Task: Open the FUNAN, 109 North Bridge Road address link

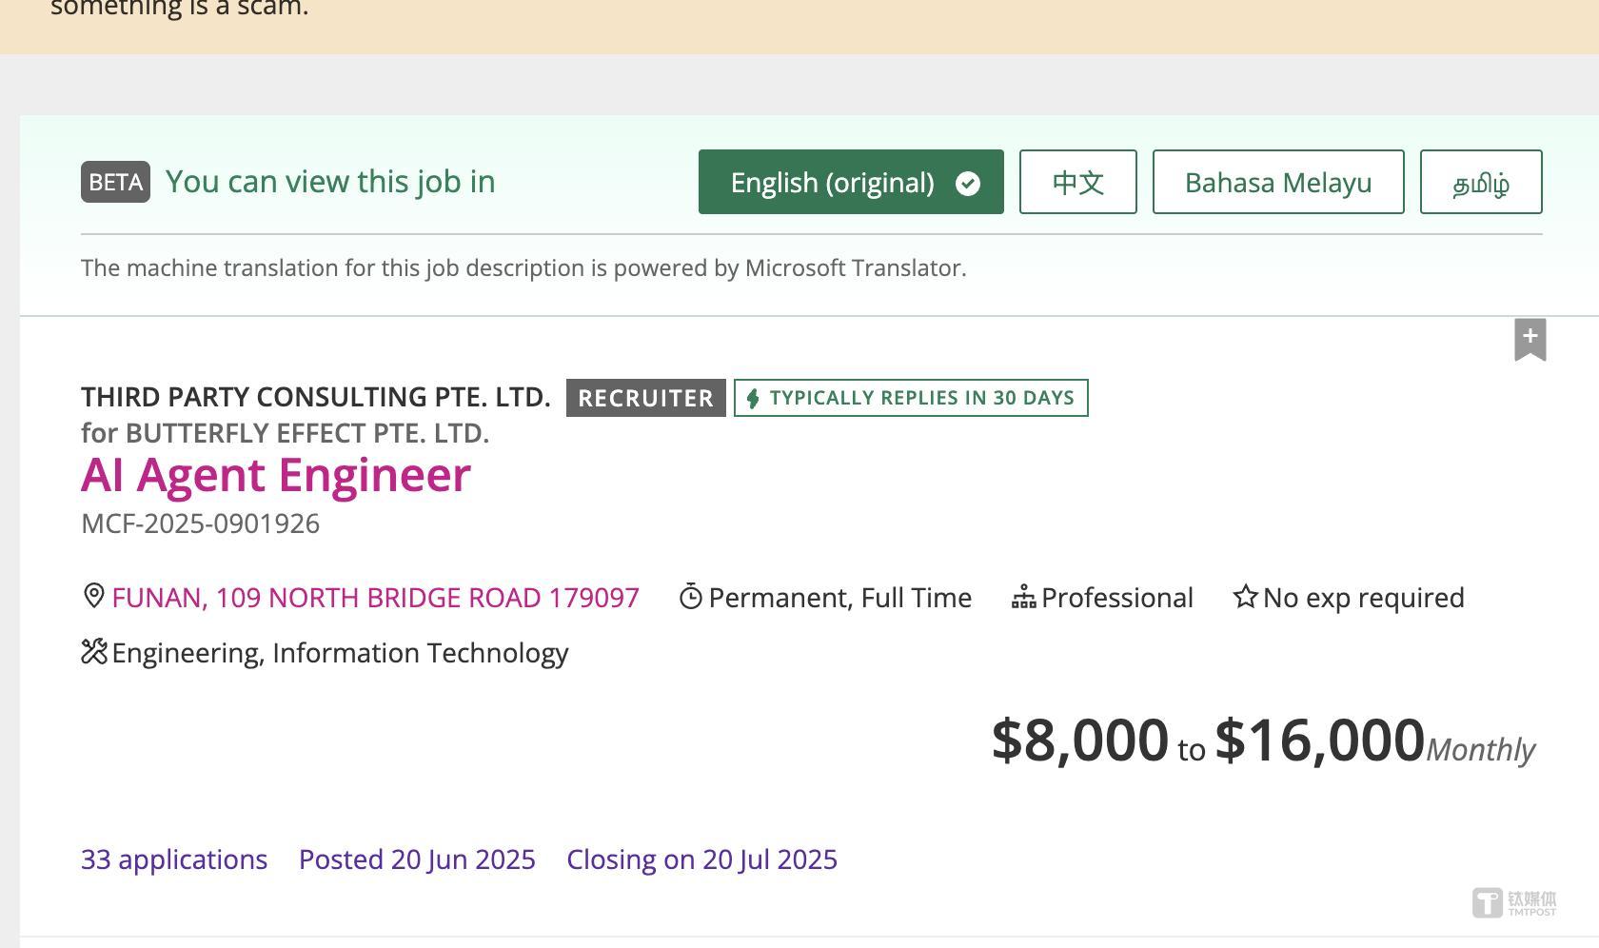Action: [x=375, y=598]
